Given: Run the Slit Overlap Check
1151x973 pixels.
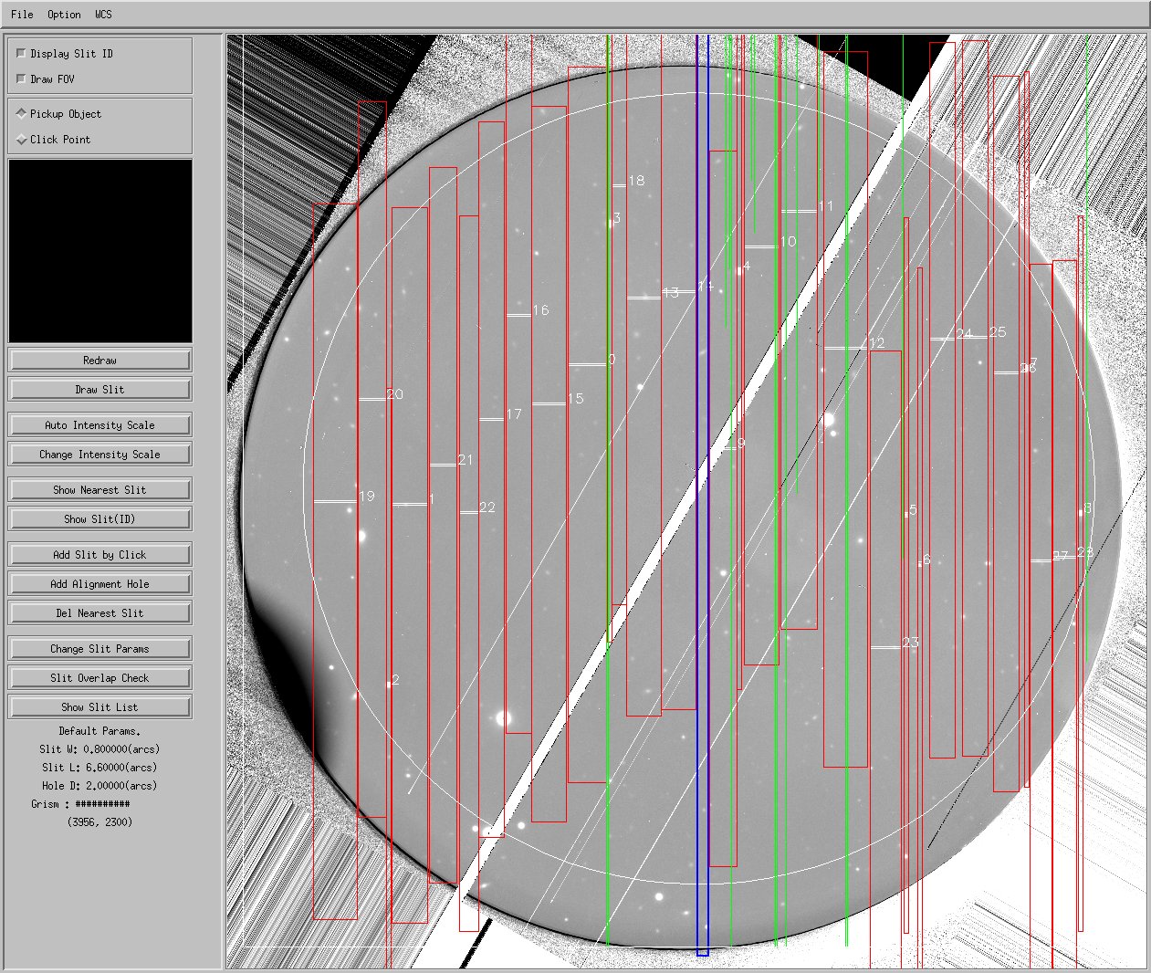Looking at the screenshot, I should [x=99, y=678].
